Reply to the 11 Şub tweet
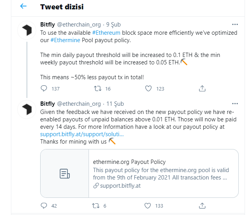The image size is (252, 215). [44, 206]
